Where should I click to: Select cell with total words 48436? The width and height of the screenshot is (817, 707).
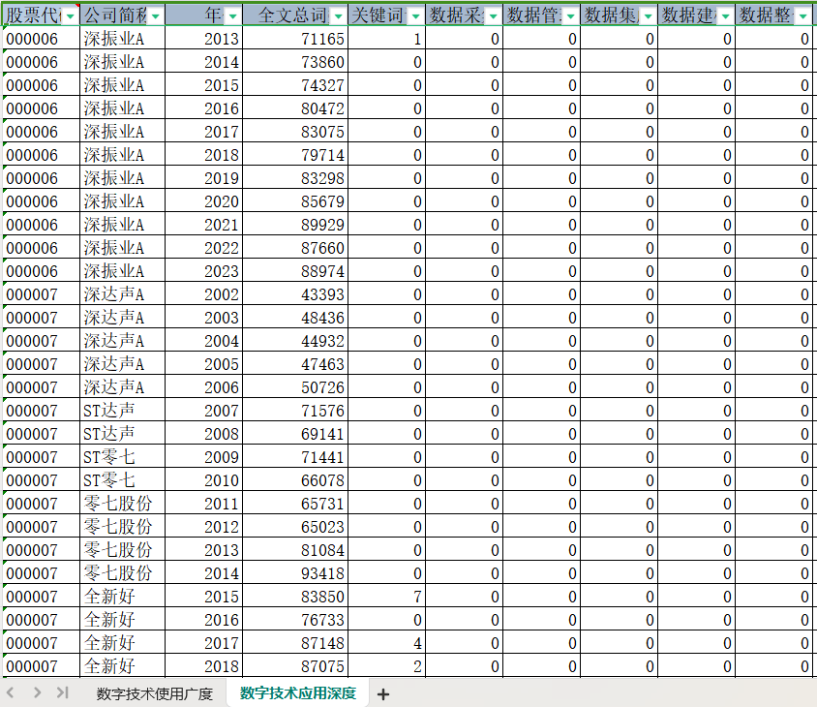(295, 317)
